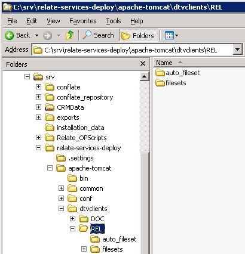Select auto_fileset label in folder tree
Screen dimensions: 245x254
120,239
